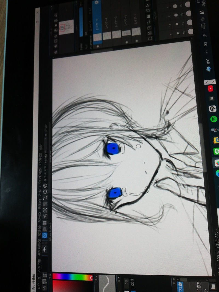Open the 表示(V) menu
Screen dimensions: 219x292
click(40, 204)
